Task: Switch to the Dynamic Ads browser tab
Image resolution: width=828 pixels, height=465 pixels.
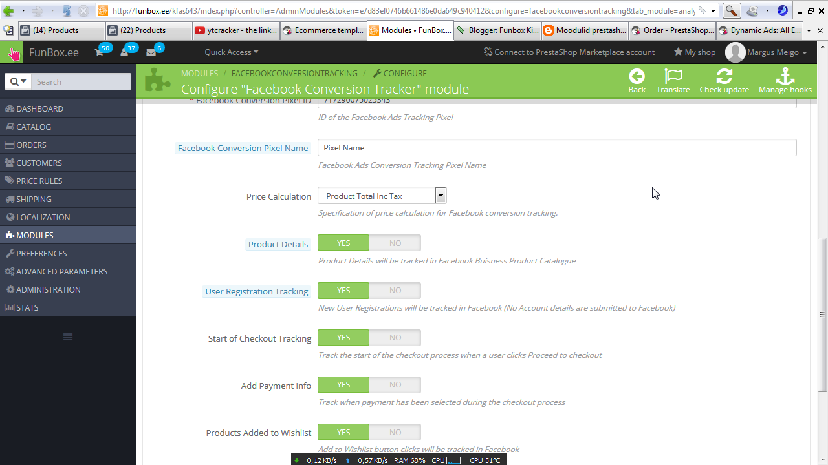Action: [759, 30]
